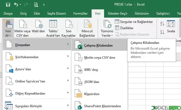Screen dimensions: 181x110
Task: Click the JSON file icon
Action: 78,81
